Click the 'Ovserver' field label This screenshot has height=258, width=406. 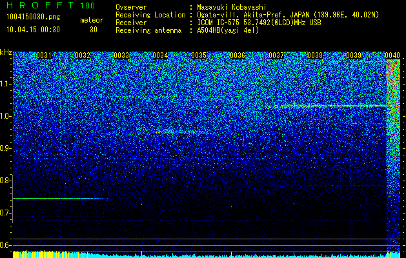point(131,7)
